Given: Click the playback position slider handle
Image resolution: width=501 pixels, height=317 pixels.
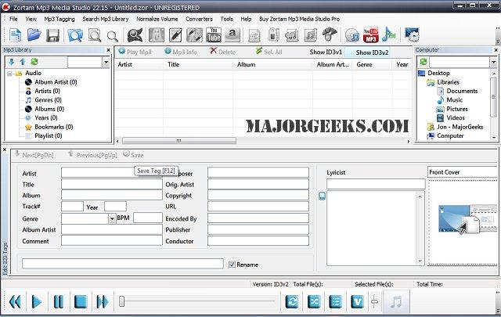Looking at the screenshot, I should (122, 301).
